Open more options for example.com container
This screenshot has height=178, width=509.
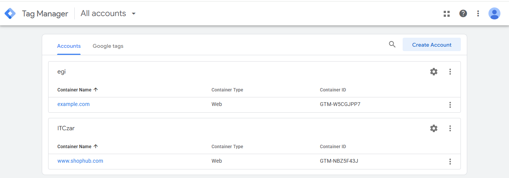(x=450, y=105)
